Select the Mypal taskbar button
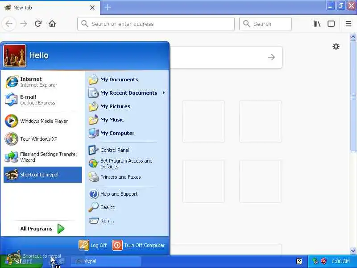 (106, 261)
